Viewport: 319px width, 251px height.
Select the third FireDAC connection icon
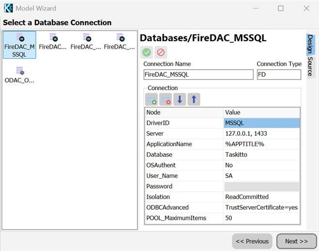pyautogui.click(x=86, y=42)
